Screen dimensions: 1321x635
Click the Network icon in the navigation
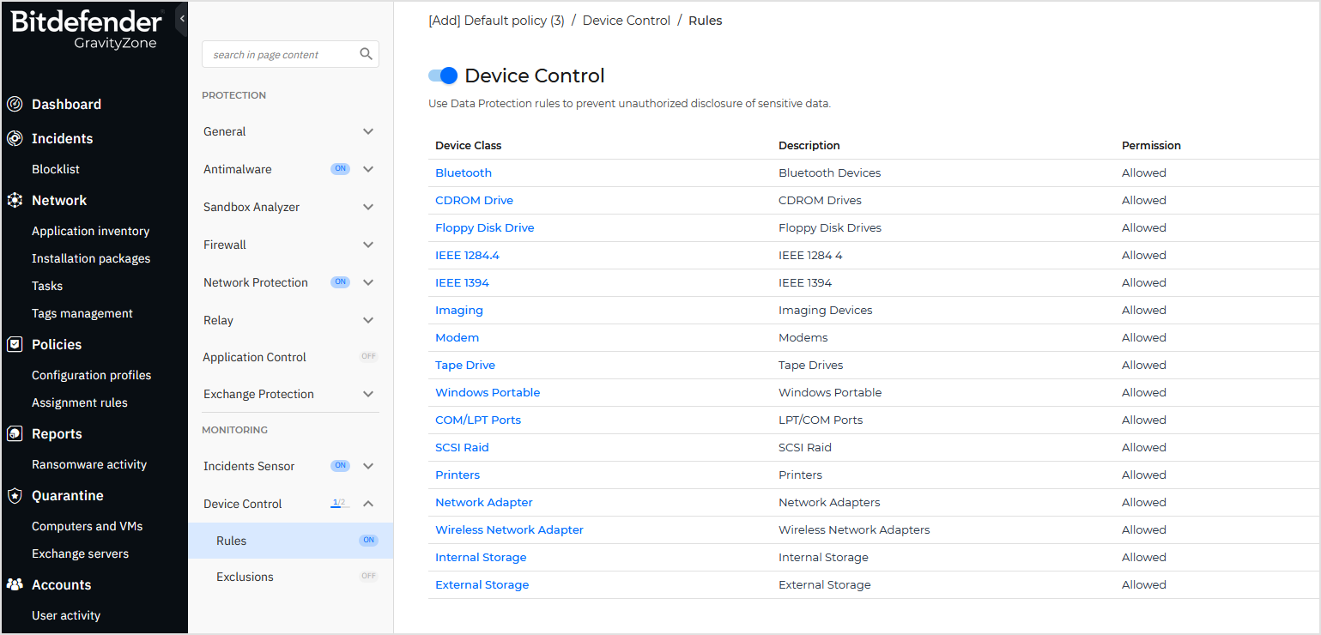[15, 200]
